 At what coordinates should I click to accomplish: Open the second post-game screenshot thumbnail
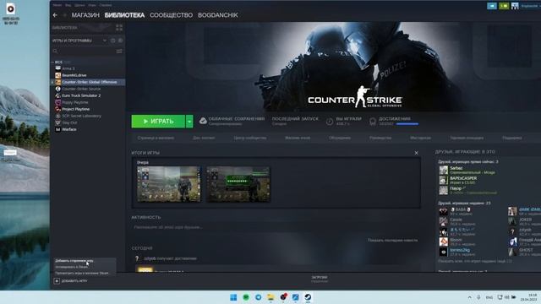coord(238,184)
